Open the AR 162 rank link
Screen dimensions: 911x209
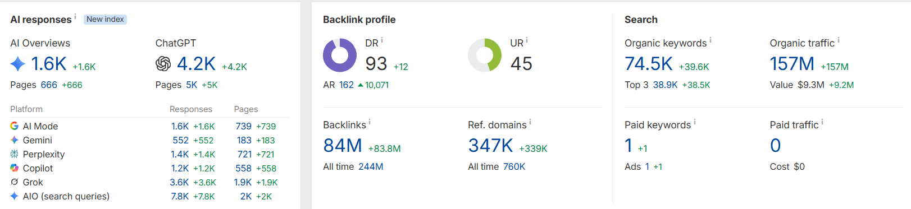(x=347, y=85)
